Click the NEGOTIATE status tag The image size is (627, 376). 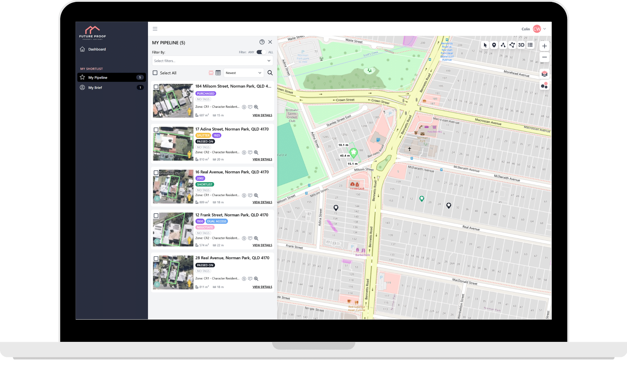tap(205, 227)
